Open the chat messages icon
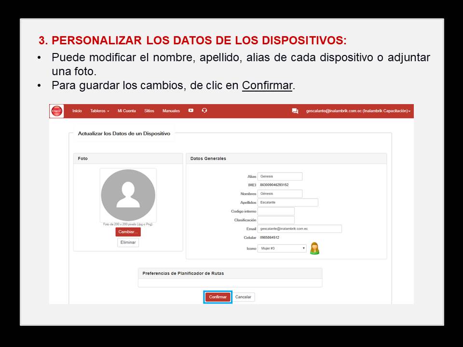This screenshot has height=347, width=463. click(x=295, y=111)
